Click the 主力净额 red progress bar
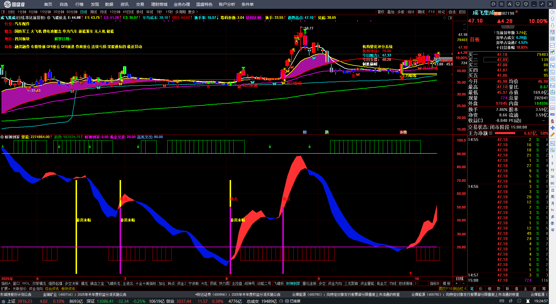Screen dimensions: 556x304 point(505,133)
